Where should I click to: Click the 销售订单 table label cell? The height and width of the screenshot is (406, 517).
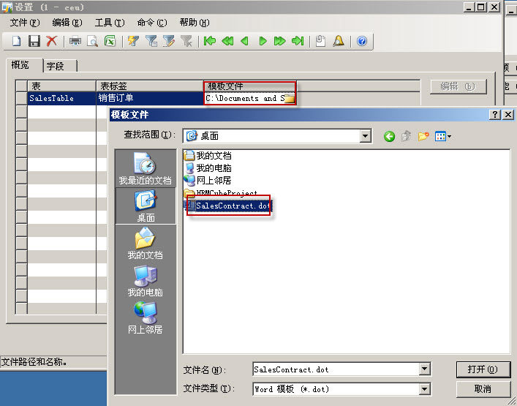(x=150, y=98)
